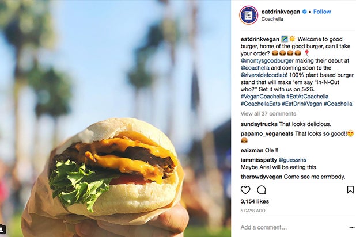The image size is (356, 237).
Task: Open the @guessrns mention in comments
Action: (292, 160)
